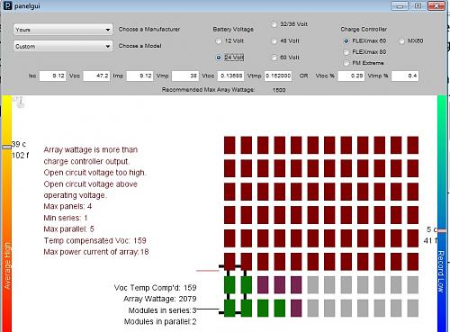450x332 pixels.
Task: Open the model dropdown showing Custom
Action: (63, 46)
